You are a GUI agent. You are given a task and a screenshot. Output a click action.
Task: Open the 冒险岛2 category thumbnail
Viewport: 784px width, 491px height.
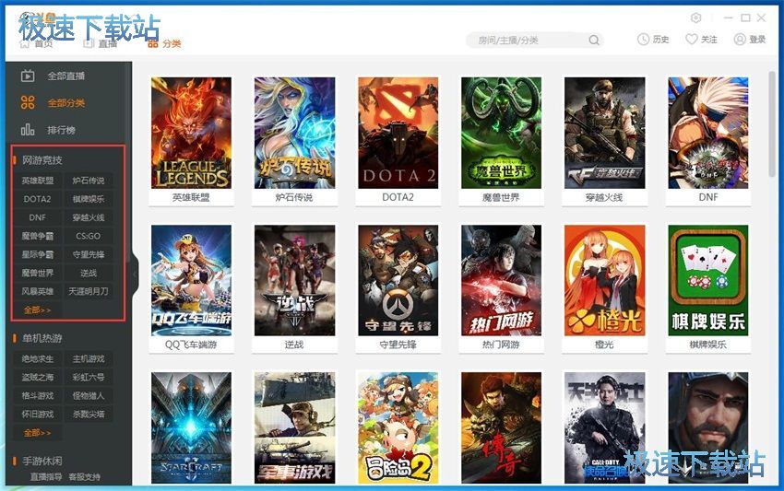point(398,427)
